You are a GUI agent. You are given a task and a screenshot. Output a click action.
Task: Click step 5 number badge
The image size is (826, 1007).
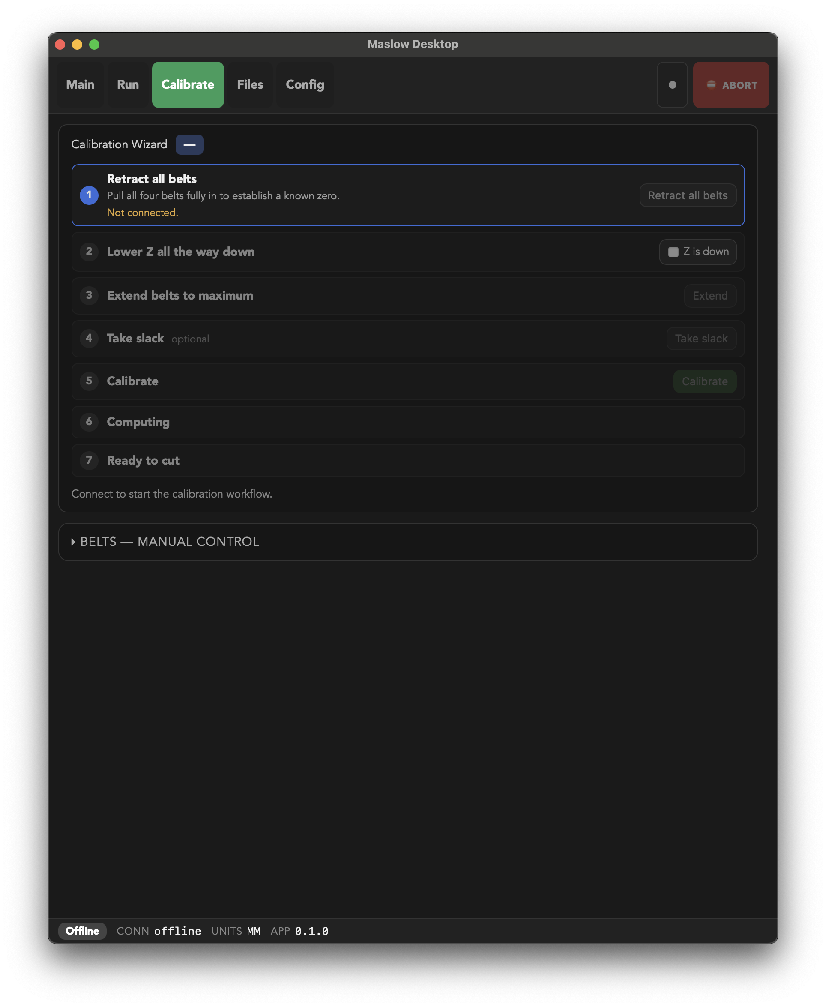click(x=89, y=381)
